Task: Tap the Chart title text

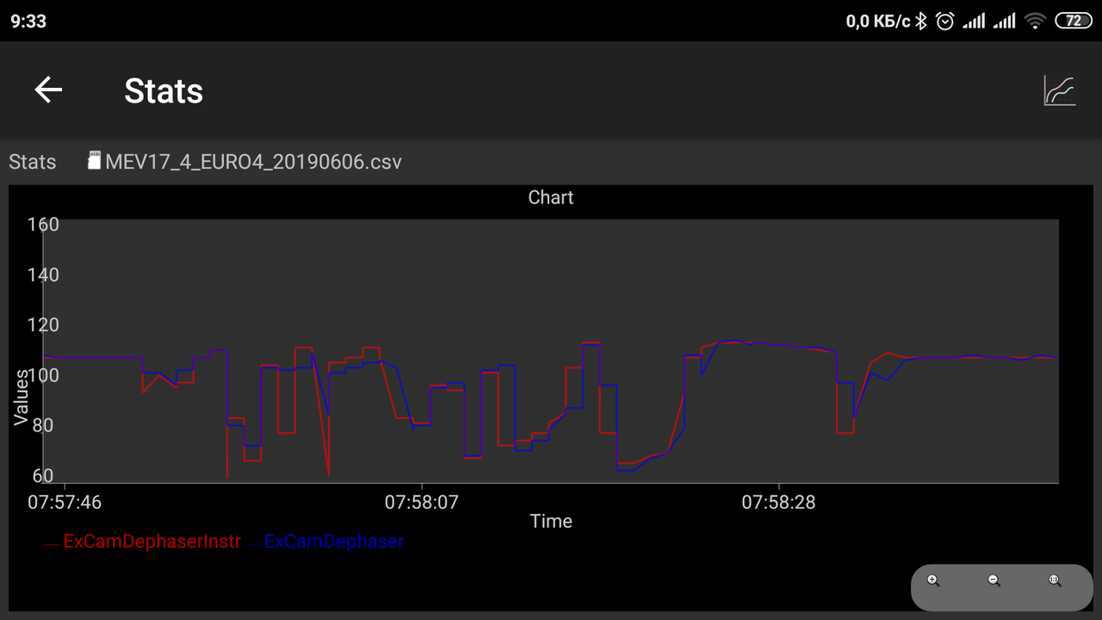Action: [551, 197]
